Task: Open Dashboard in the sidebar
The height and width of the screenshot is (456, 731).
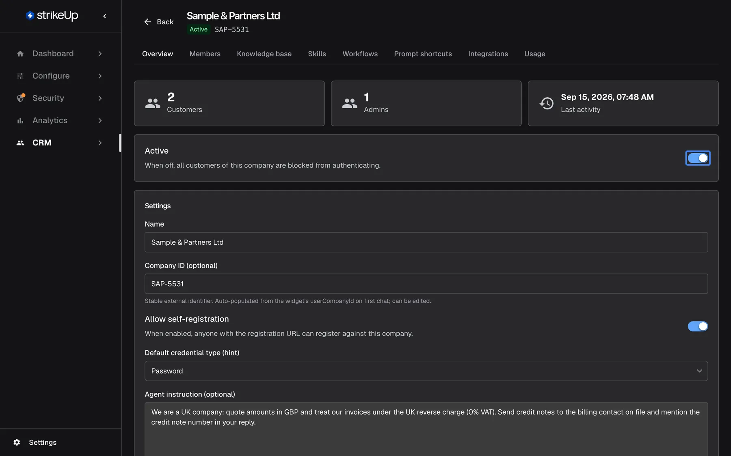Action: pyautogui.click(x=53, y=54)
